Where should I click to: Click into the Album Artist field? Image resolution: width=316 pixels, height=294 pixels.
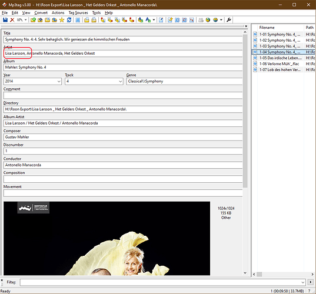click(x=123, y=123)
